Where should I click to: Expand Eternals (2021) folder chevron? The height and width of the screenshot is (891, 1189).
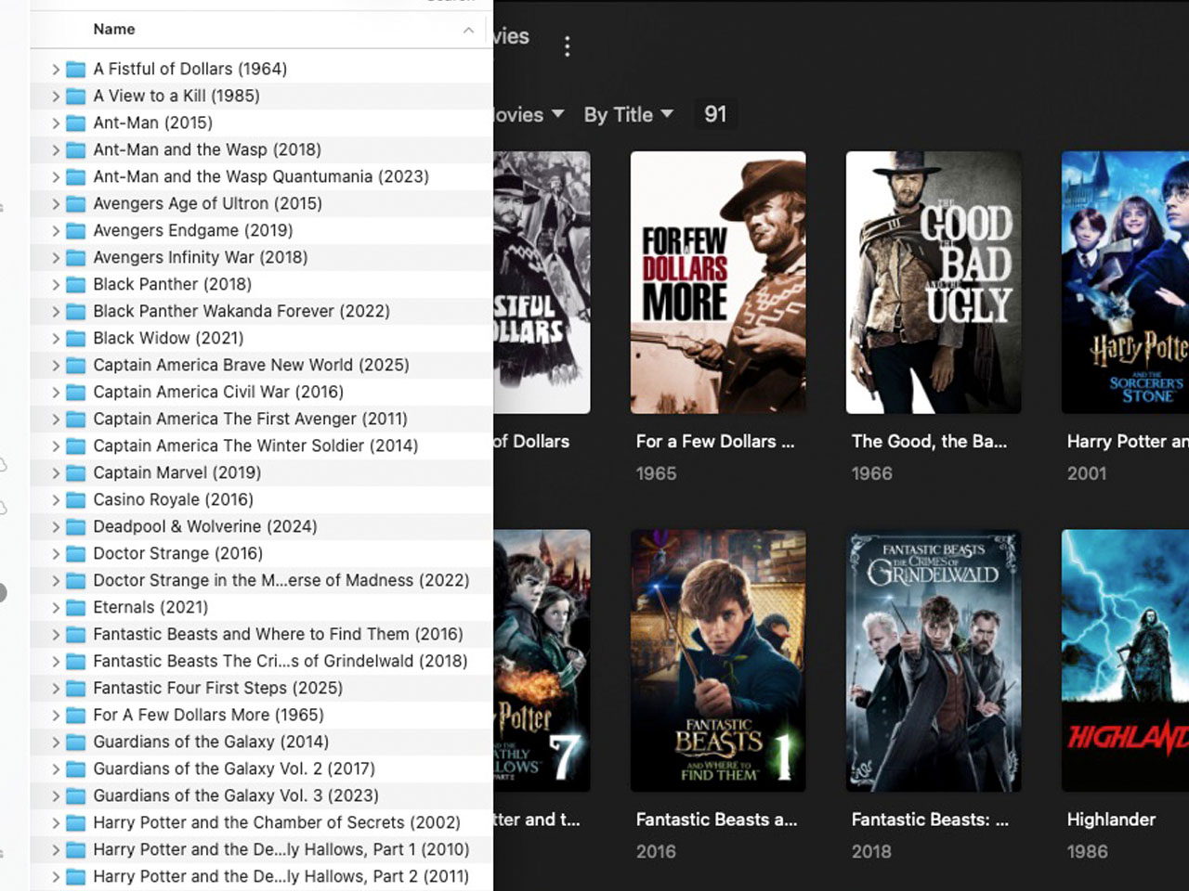56,608
